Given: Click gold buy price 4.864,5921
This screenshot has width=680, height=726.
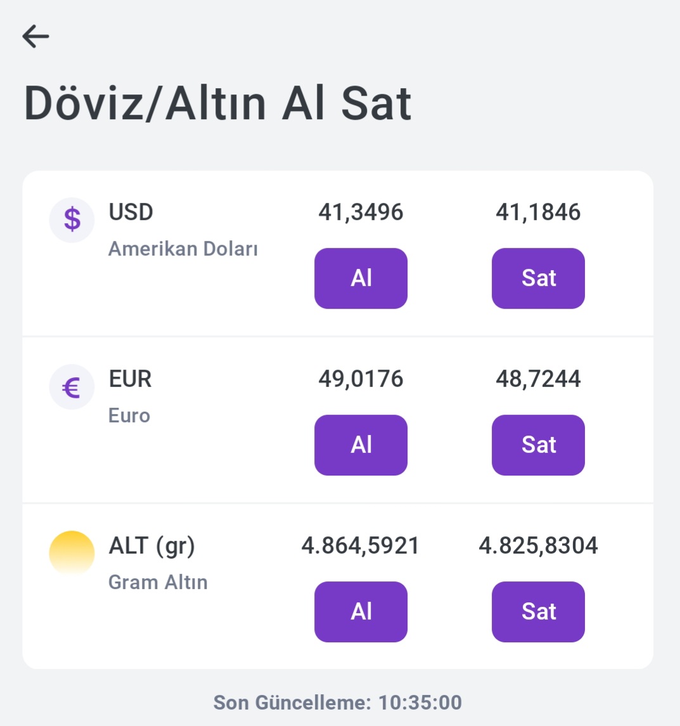Looking at the screenshot, I should coord(361,545).
